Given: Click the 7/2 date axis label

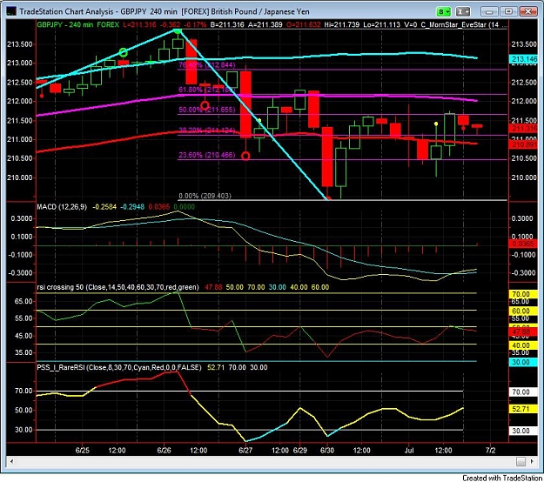Looking at the screenshot, I should (491, 451).
